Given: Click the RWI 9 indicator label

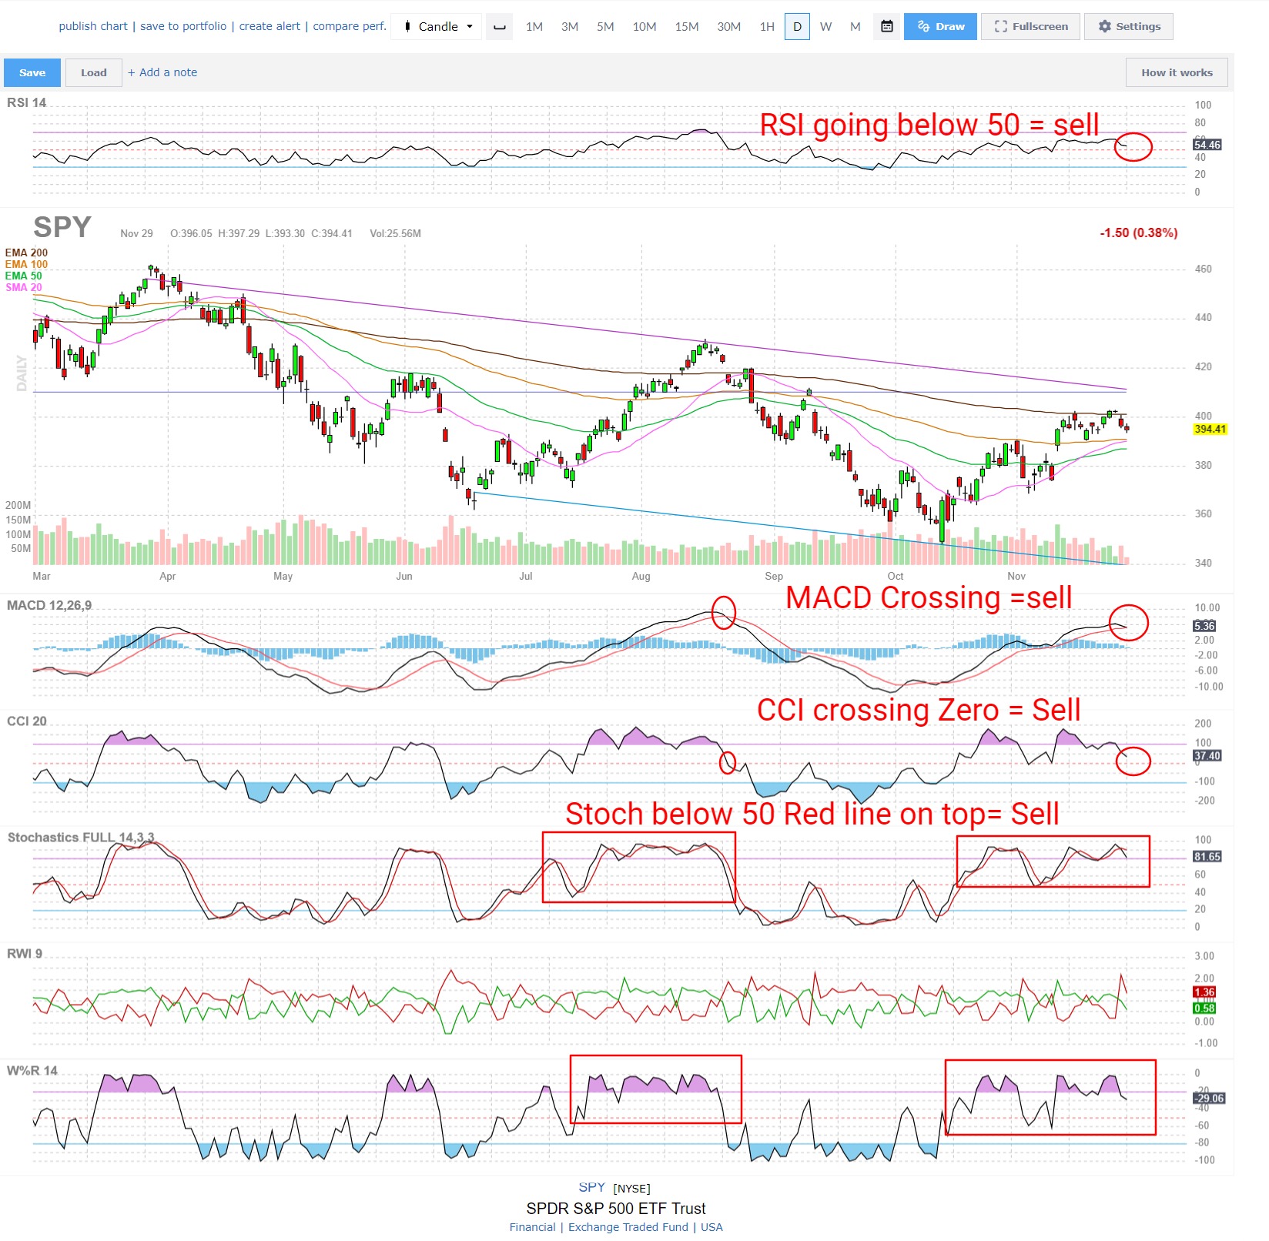Looking at the screenshot, I should click(25, 954).
